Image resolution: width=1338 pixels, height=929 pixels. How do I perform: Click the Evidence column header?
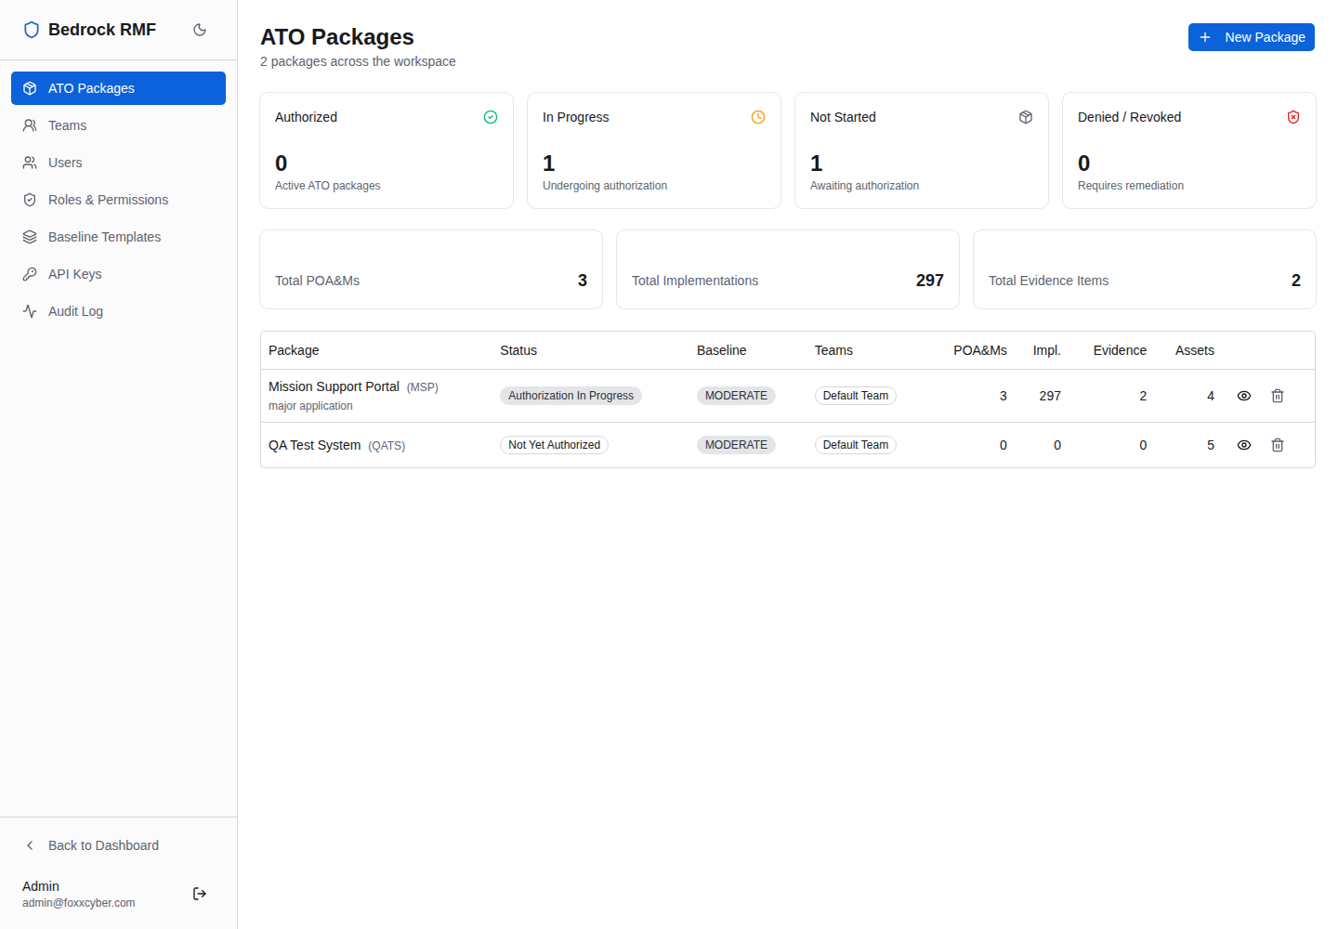tap(1120, 350)
